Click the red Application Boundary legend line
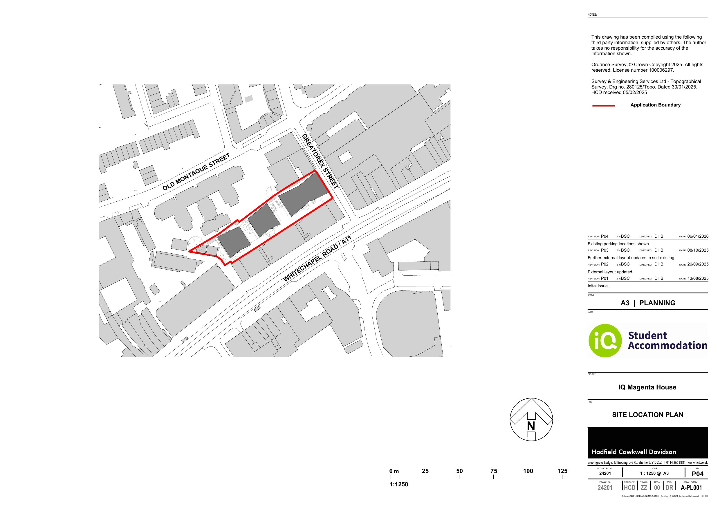 (603, 106)
